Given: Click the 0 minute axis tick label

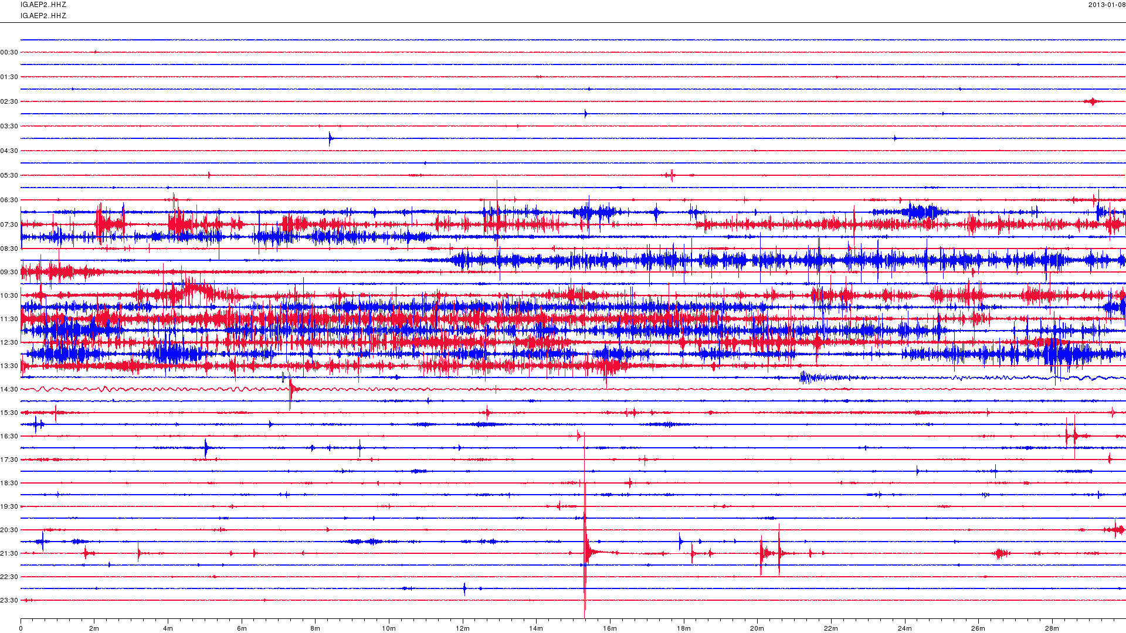Looking at the screenshot, I should [21, 628].
